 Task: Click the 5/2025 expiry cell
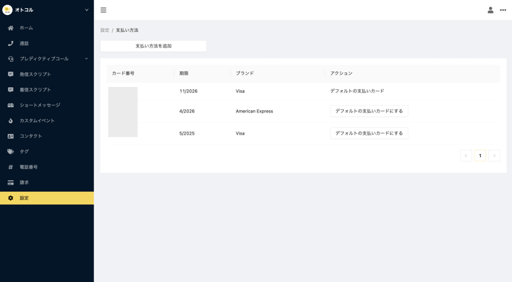(187, 133)
